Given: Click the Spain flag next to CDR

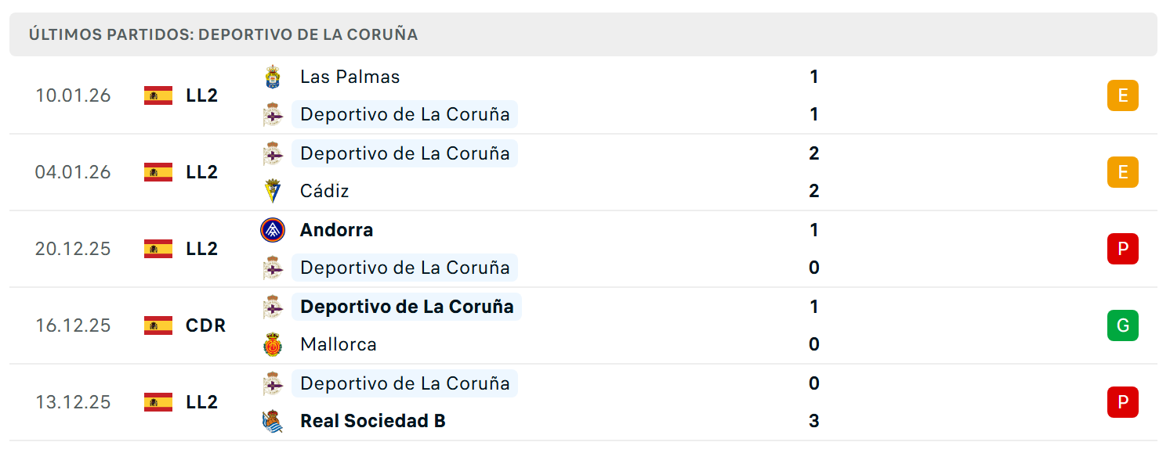Looking at the screenshot, I should [x=158, y=325].
